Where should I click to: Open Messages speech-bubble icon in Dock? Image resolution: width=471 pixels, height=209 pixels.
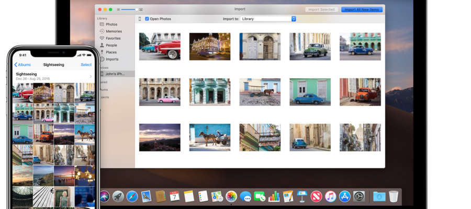246,196
